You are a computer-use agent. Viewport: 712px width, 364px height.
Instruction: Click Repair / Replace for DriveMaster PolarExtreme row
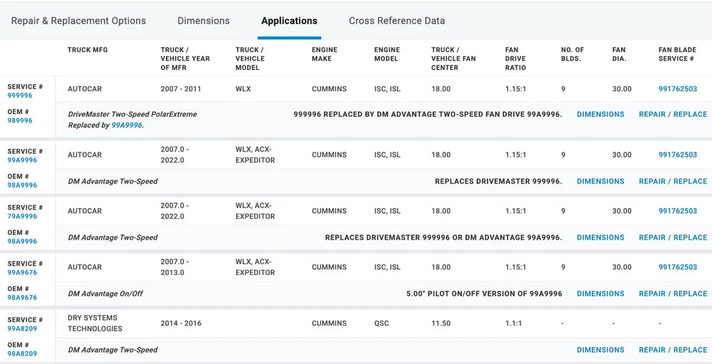coord(673,114)
